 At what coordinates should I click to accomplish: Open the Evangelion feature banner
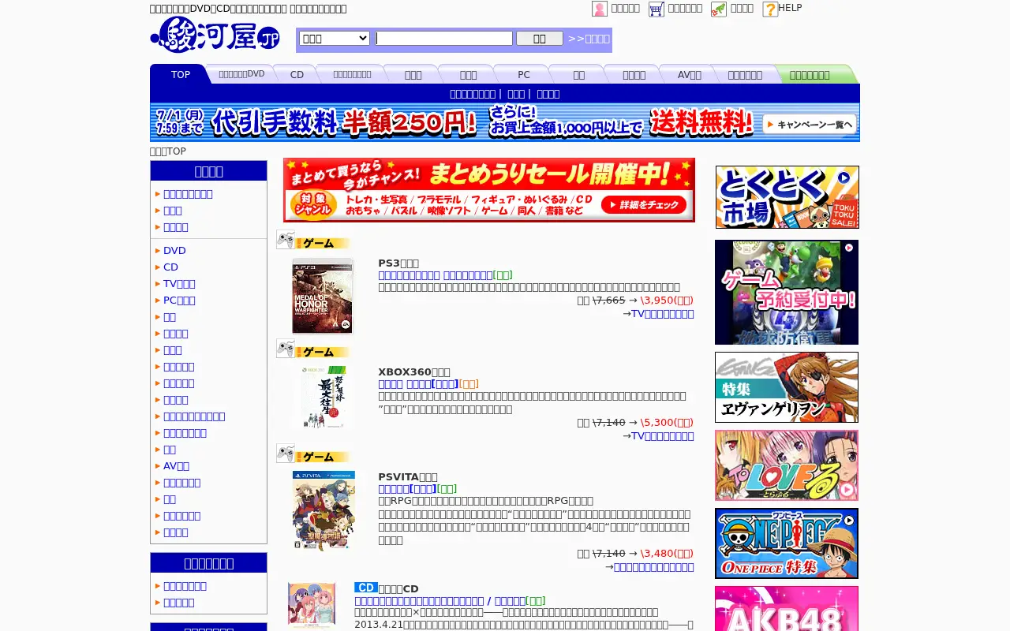click(787, 387)
